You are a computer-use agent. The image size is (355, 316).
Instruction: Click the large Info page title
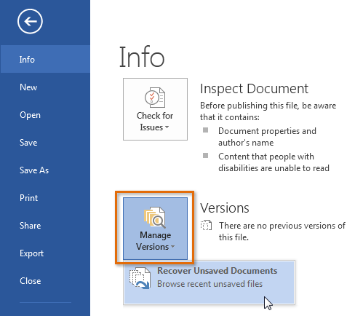(x=142, y=57)
